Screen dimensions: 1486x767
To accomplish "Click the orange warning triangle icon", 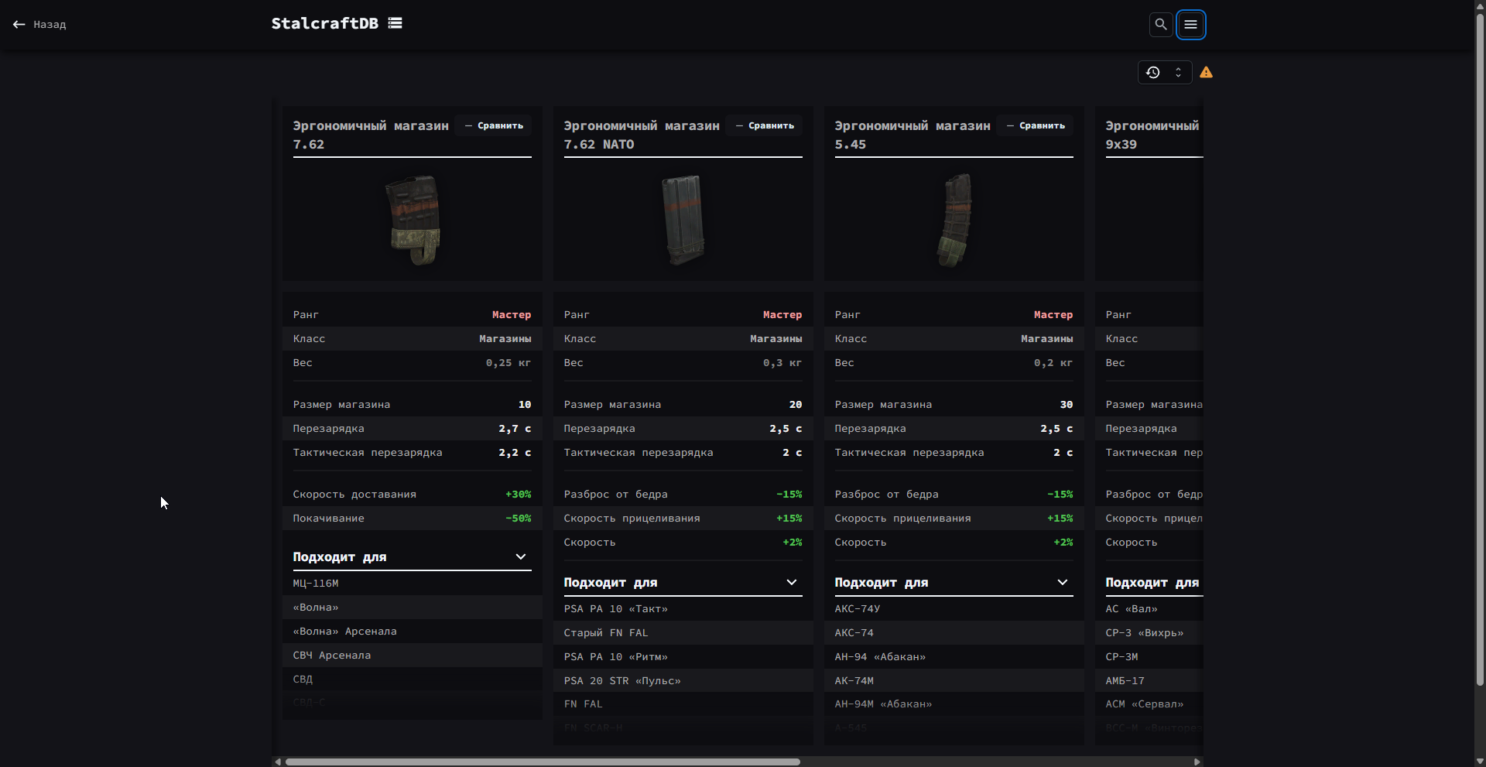I will [1206, 72].
